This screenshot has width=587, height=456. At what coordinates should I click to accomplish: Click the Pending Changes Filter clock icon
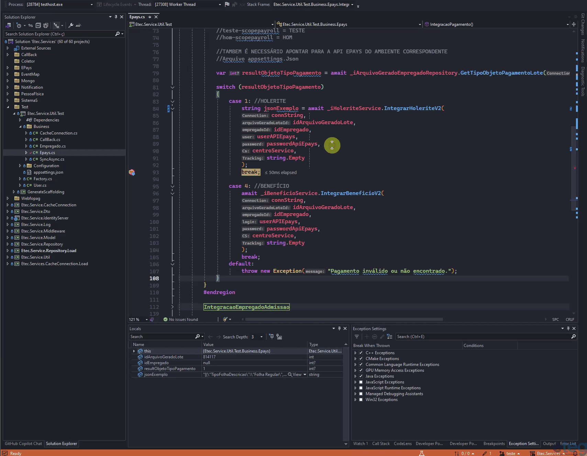click(19, 25)
